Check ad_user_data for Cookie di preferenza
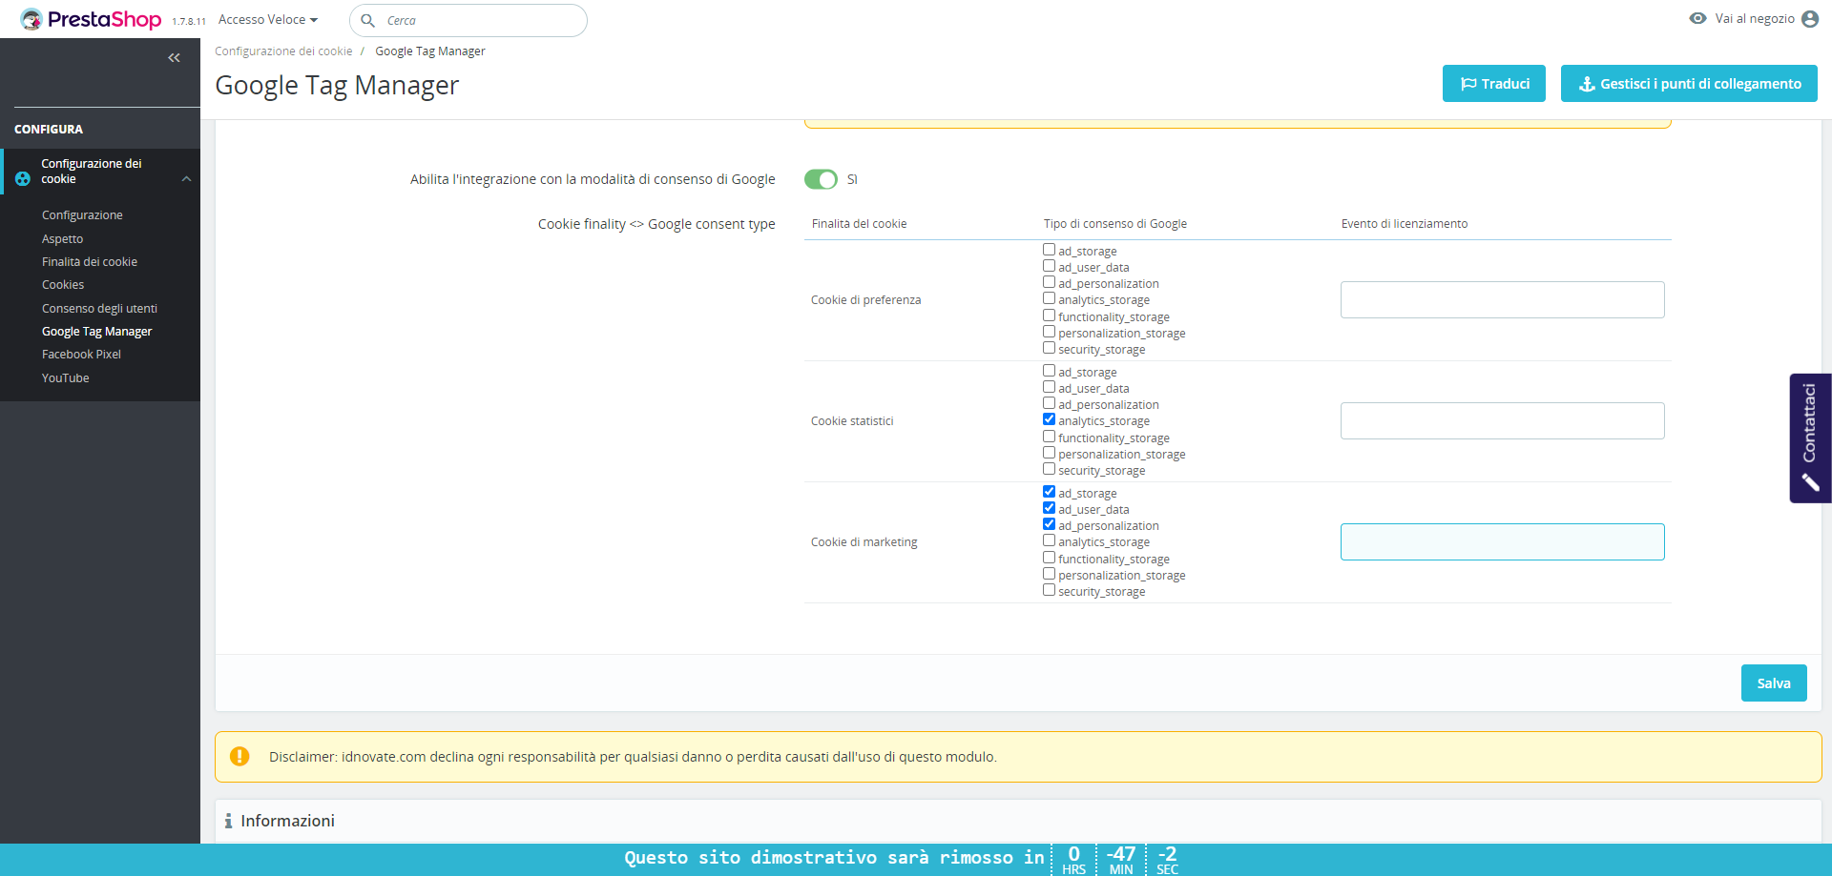The width and height of the screenshot is (1832, 876). (x=1049, y=266)
